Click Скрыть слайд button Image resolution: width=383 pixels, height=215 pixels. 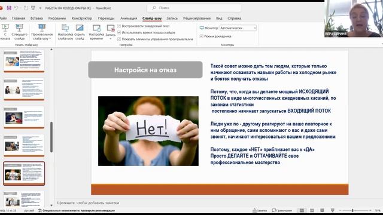[80, 32]
